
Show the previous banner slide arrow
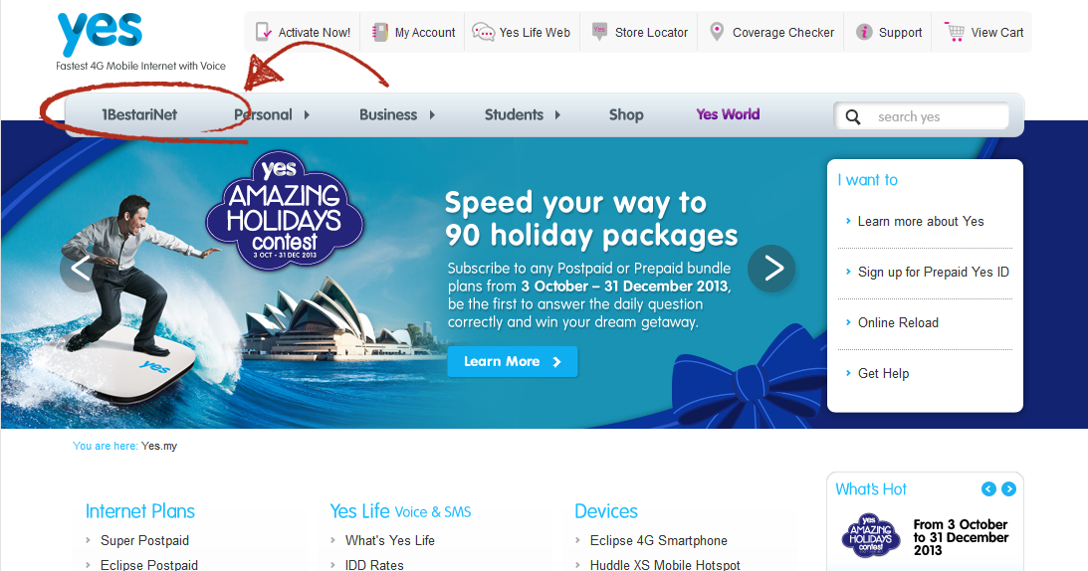pyautogui.click(x=82, y=269)
